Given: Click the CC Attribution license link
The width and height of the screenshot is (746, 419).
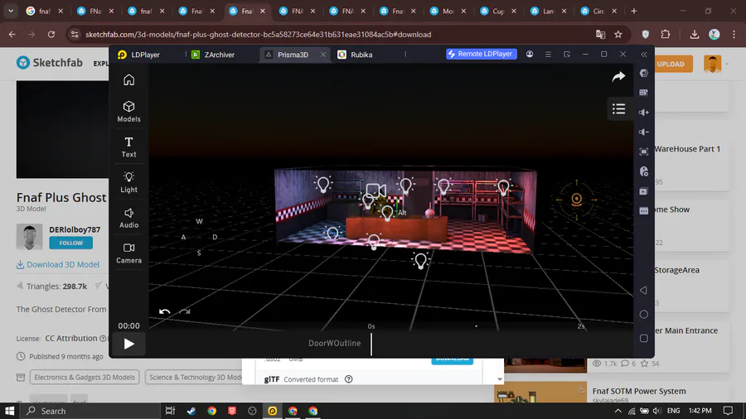Looking at the screenshot, I should pos(71,338).
